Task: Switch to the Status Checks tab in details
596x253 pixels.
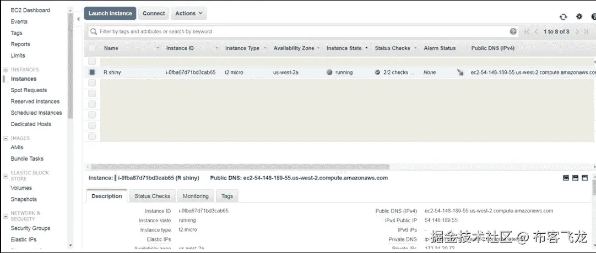Action: [153, 196]
